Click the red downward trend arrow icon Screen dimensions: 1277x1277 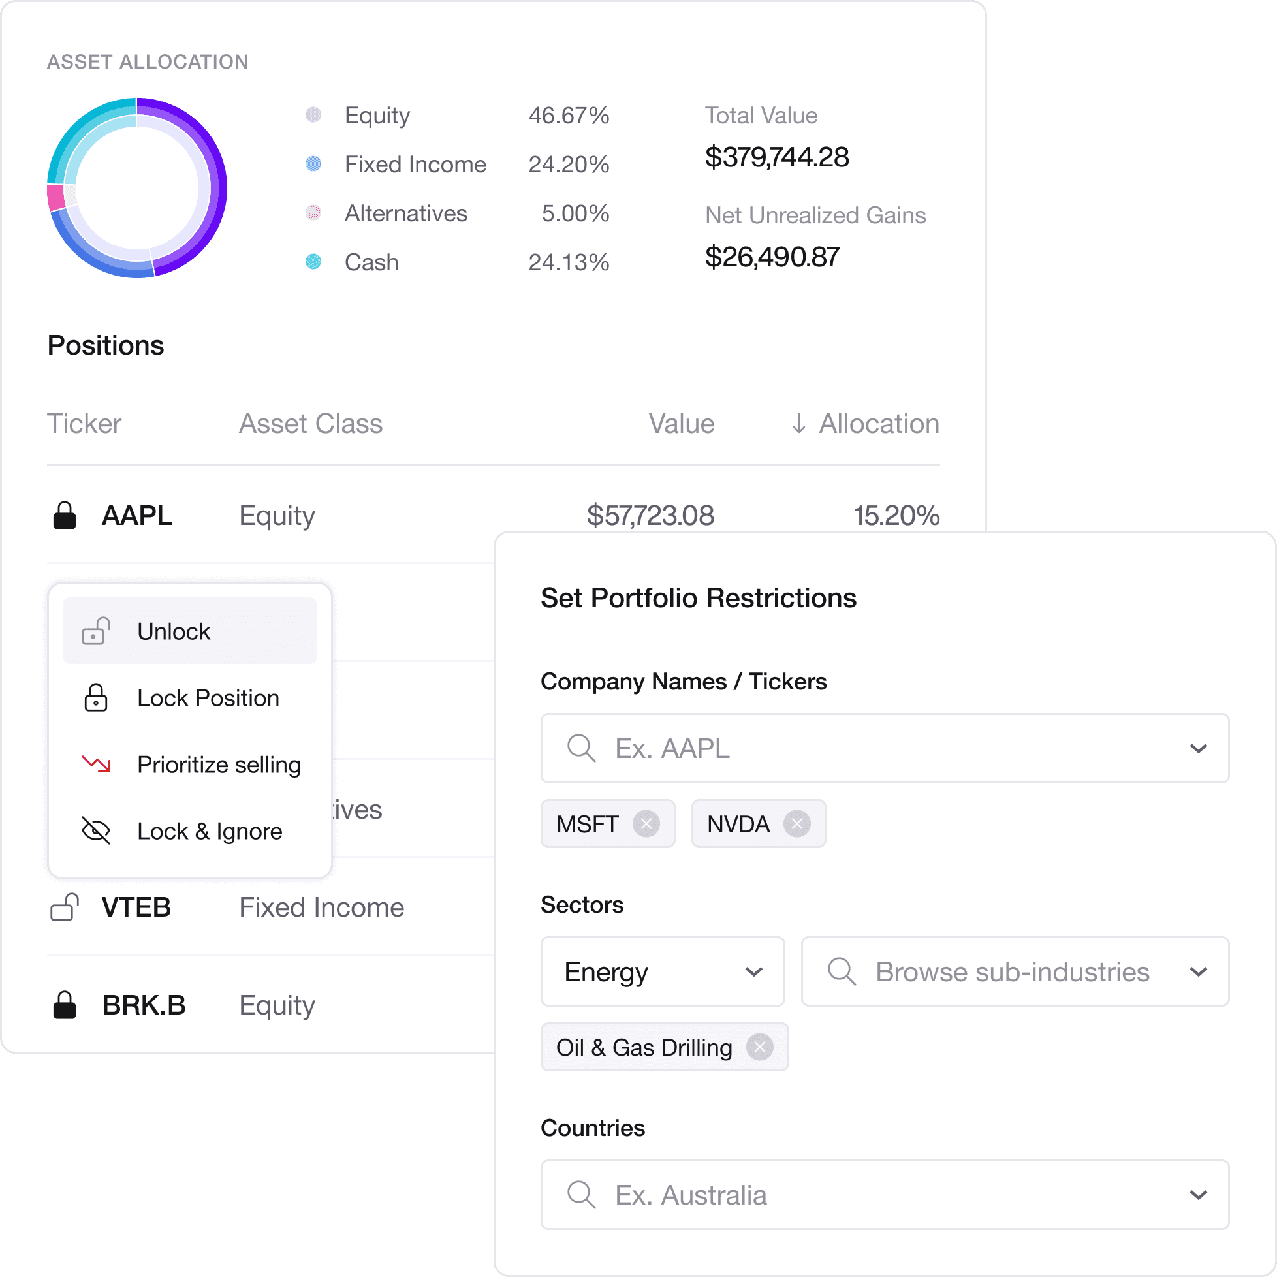click(96, 764)
